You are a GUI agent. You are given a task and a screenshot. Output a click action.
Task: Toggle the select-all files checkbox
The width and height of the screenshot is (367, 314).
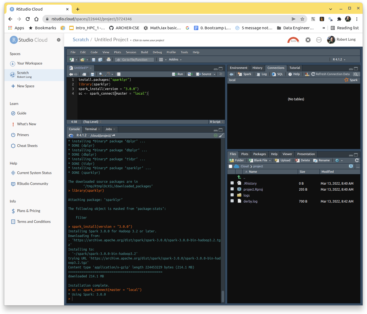tap(231, 166)
